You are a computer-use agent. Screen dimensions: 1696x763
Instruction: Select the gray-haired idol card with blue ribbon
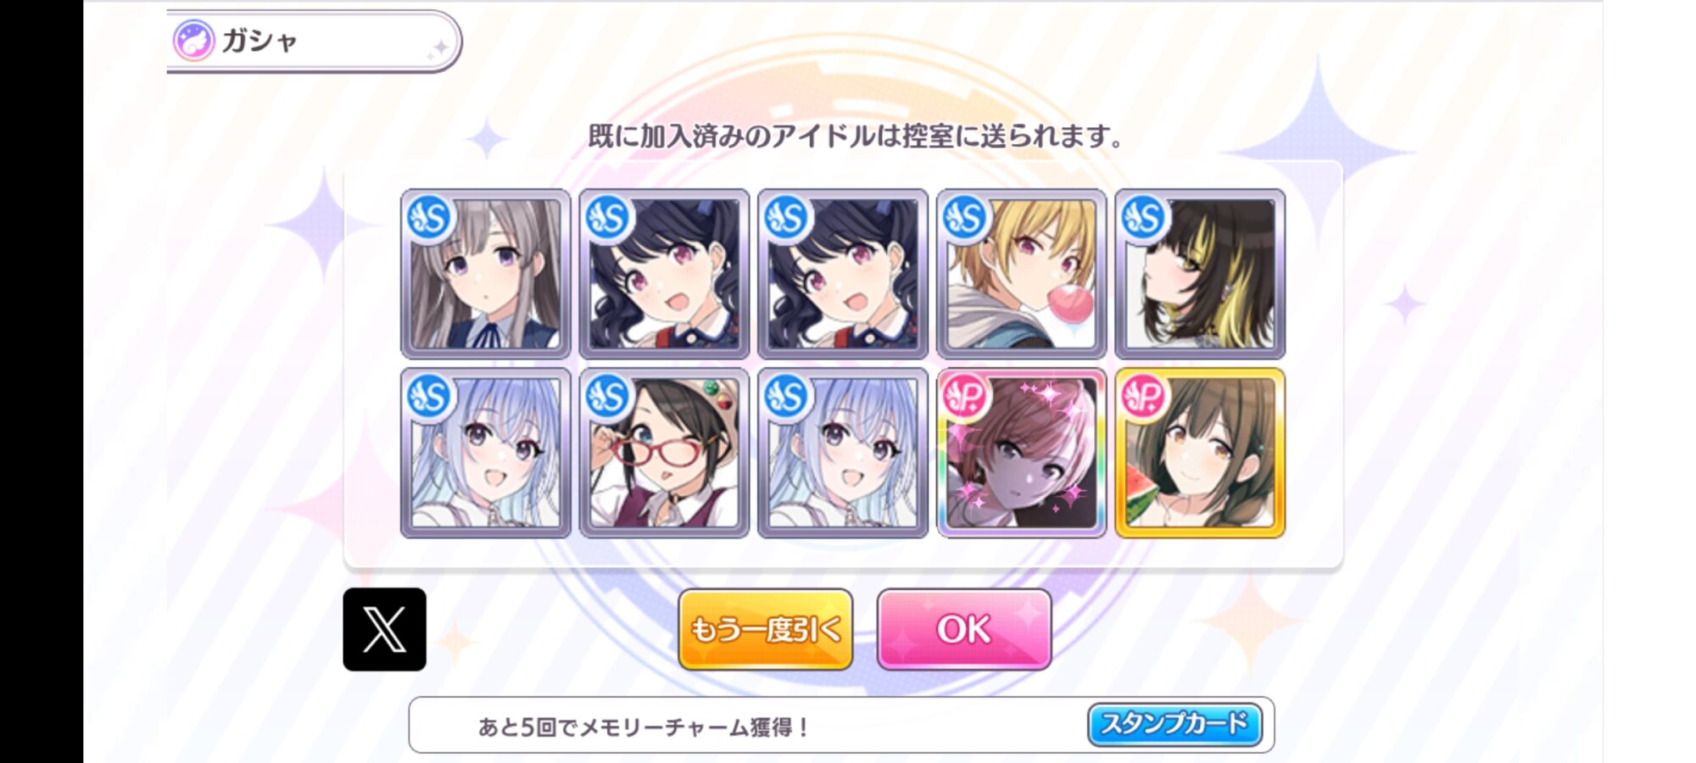pos(485,274)
